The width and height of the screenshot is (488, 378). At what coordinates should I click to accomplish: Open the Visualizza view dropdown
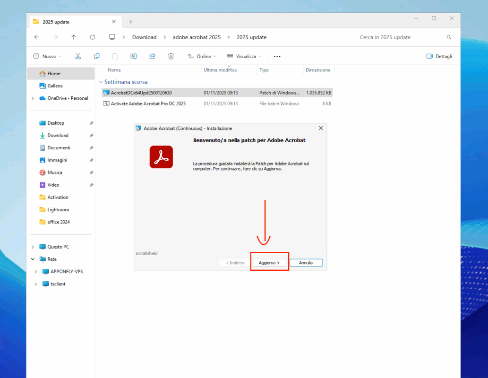(x=244, y=56)
